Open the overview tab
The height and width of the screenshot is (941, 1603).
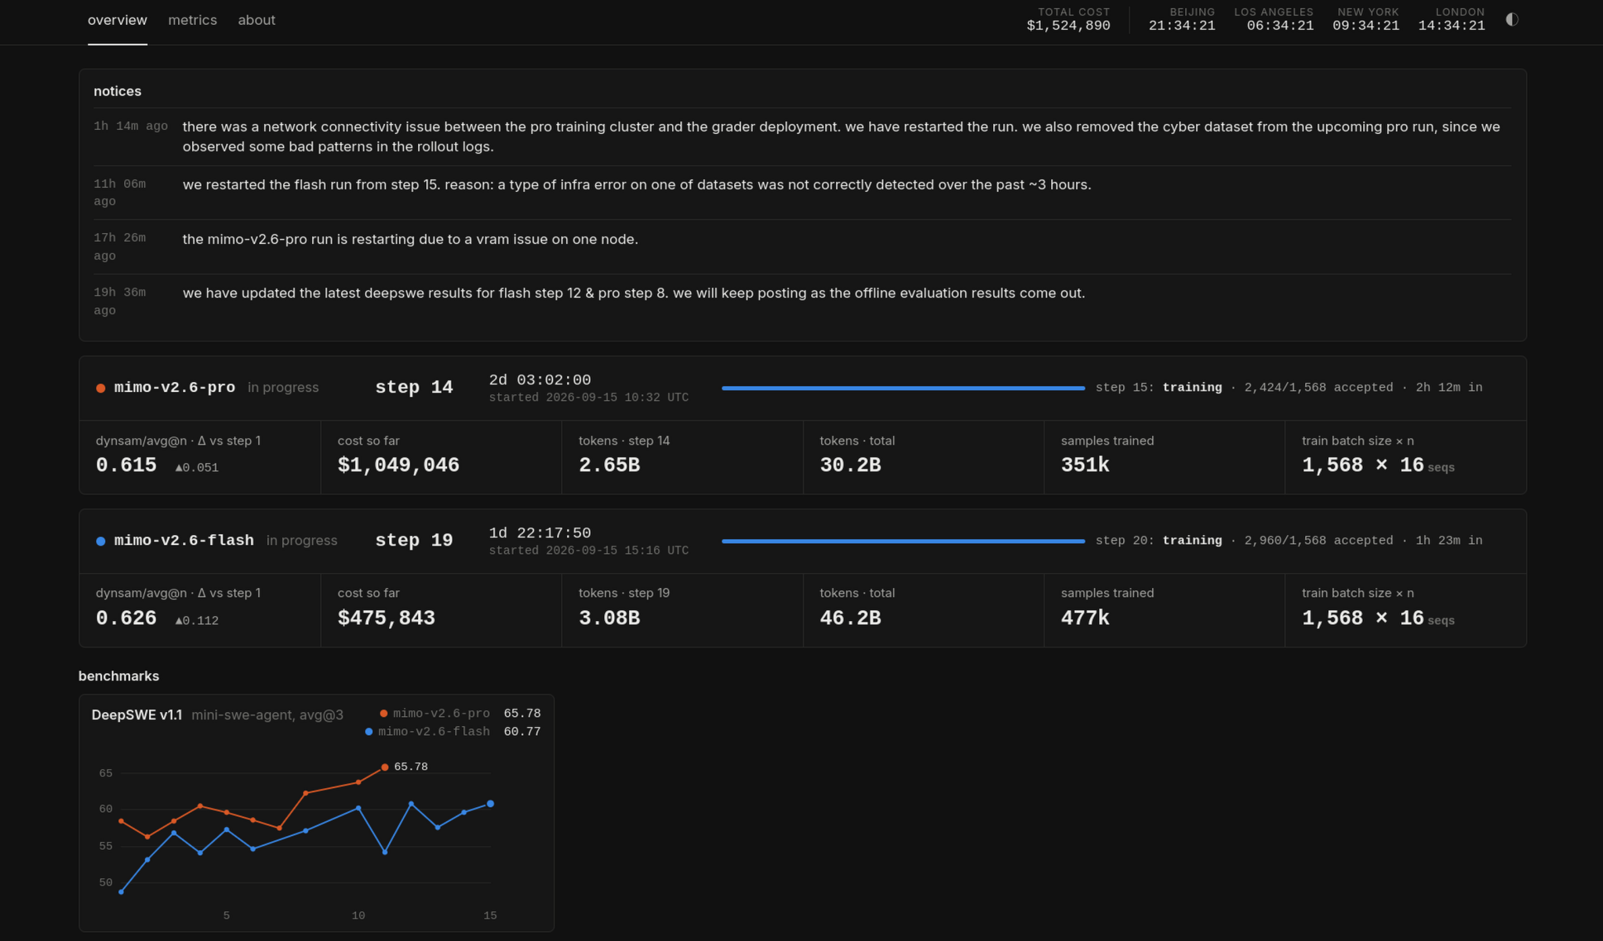[x=118, y=20]
